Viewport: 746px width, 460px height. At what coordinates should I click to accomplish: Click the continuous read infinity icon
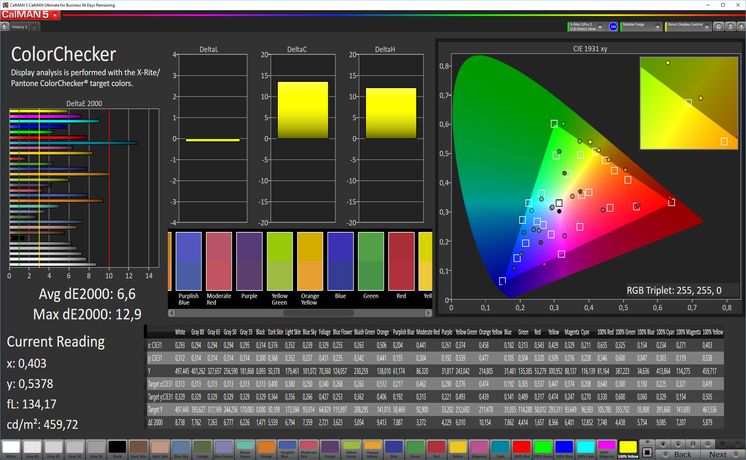(708, 444)
